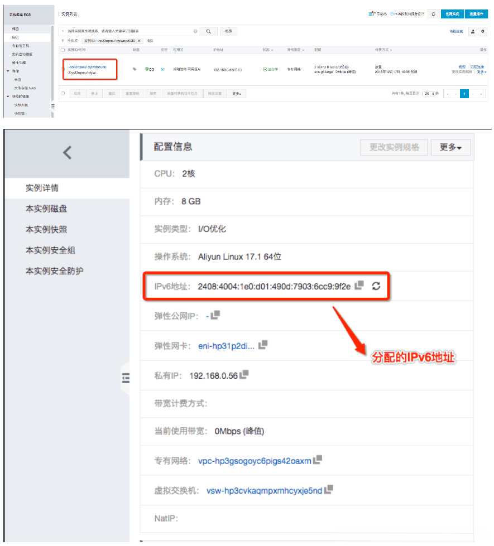
Task: Click the 远程连接 link in instance row
Action: pos(477,67)
